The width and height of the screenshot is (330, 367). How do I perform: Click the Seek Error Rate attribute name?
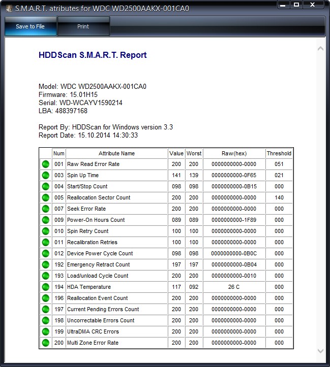click(x=86, y=209)
